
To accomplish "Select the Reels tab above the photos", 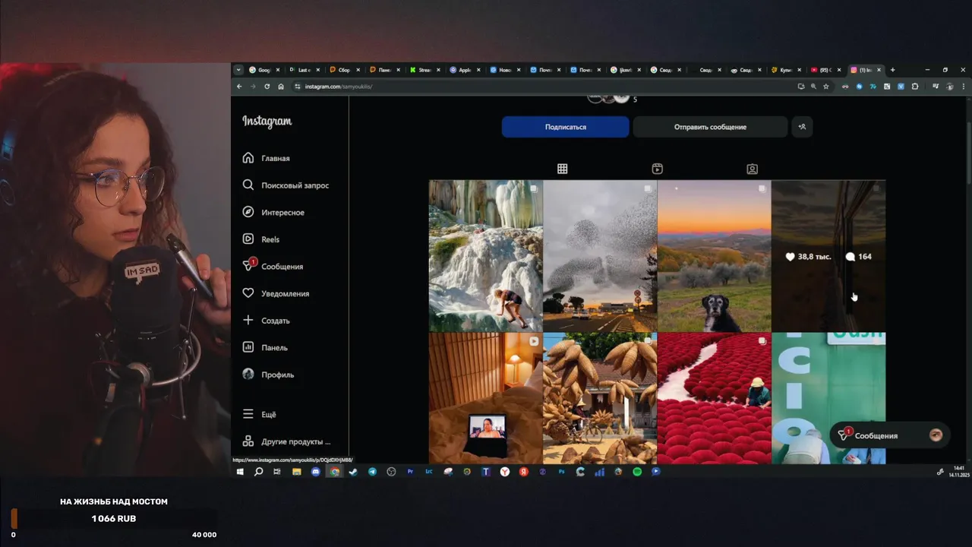I will click(657, 169).
